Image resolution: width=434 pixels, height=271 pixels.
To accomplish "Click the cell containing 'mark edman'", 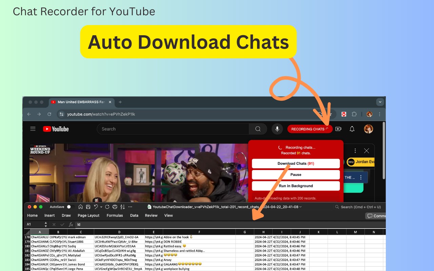I will [81, 237].
